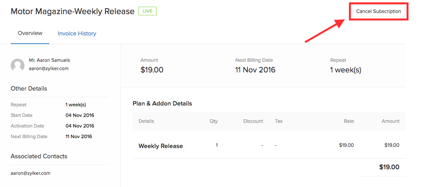Click the bold $19.00 total amount
This screenshot has height=187, width=446.
pyautogui.click(x=389, y=167)
